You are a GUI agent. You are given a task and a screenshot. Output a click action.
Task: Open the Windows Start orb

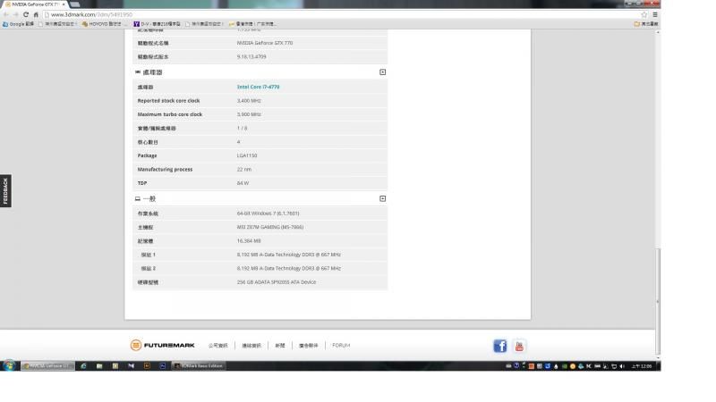pos(9,365)
